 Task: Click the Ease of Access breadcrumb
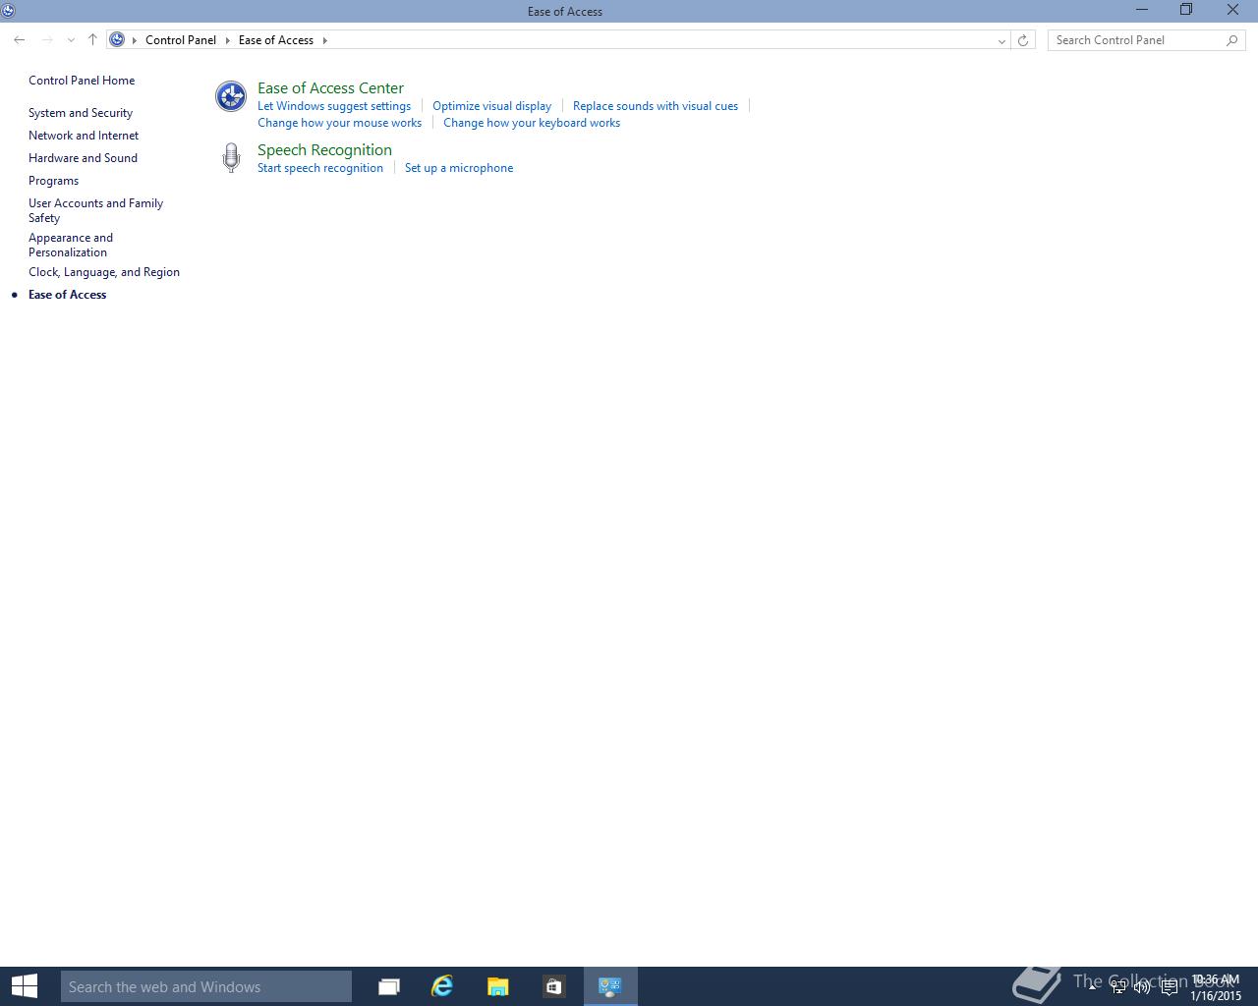click(276, 40)
